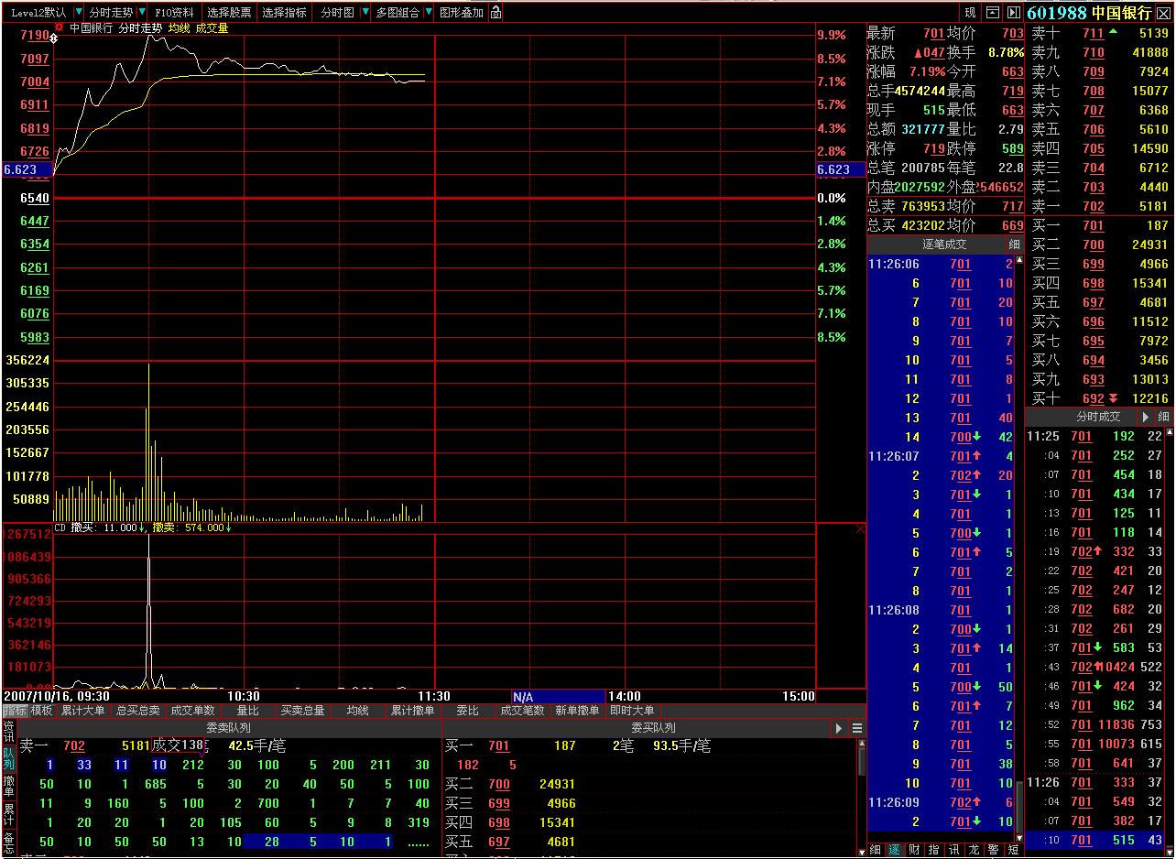This screenshot has width=1176, height=859.
Task: Switch to the 新单撤单 indicator tab
Action: (x=578, y=711)
